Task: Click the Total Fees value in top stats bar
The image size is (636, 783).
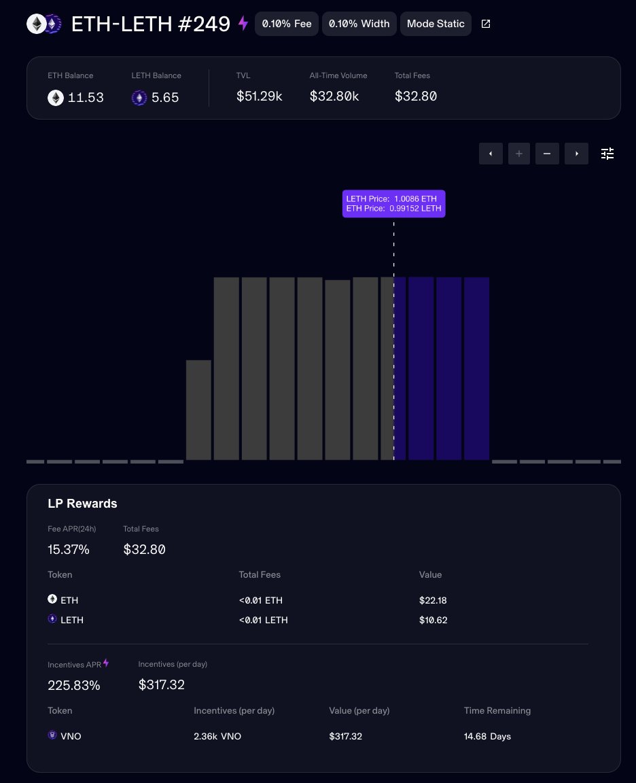Action: pyautogui.click(x=416, y=97)
